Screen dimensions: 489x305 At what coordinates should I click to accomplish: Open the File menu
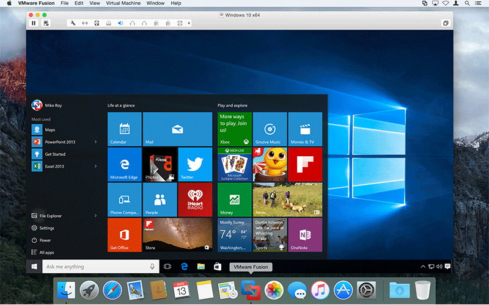[x=65, y=3]
